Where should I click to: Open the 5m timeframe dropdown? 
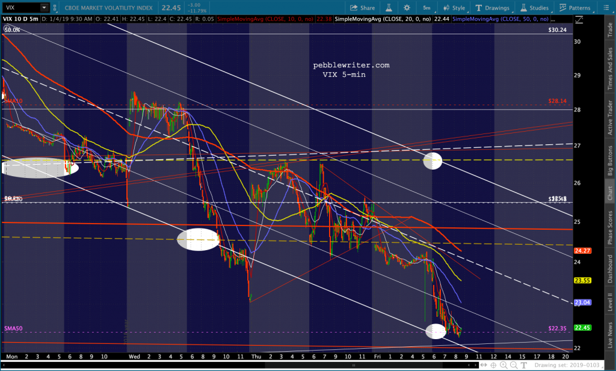click(x=427, y=8)
